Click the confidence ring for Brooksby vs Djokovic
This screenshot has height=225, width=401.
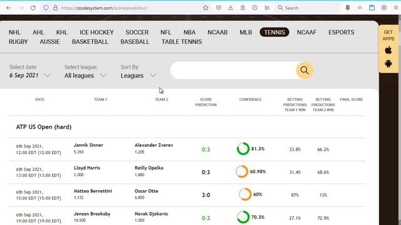tap(243, 217)
